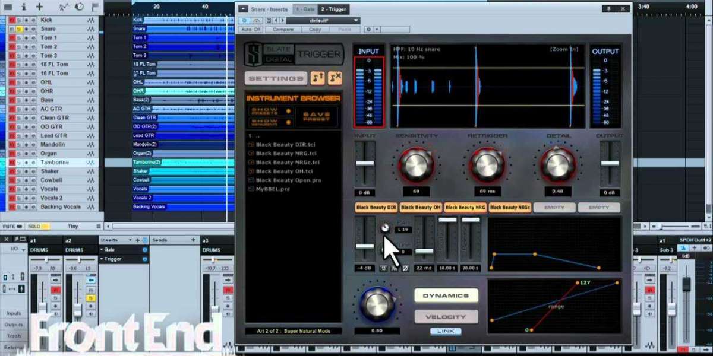Go to previous plugin preset arrow
The height and width of the screenshot is (356, 713).
pyautogui.click(x=275, y=20)
